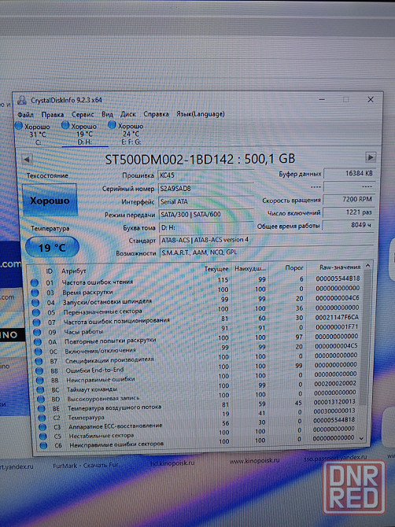395x527 pixels.
Task: Click the serial number field S2A9SAD8
Action: [x=205, y=188]
